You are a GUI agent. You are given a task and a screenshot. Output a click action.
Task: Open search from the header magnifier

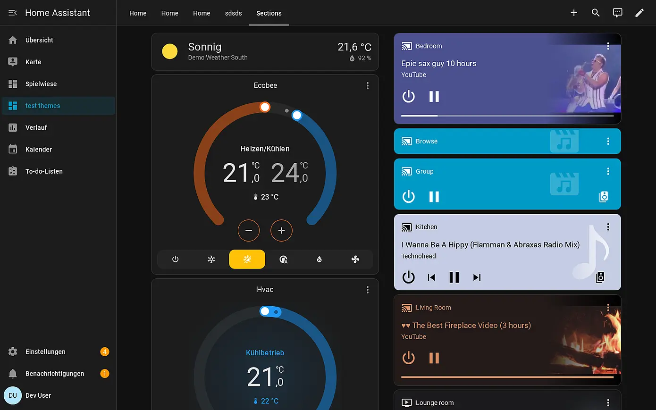[x=596, y=13]
